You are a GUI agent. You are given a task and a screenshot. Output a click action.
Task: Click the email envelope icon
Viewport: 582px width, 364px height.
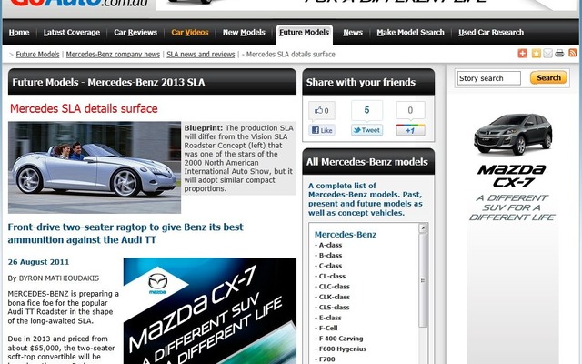pyautogui.click(x=547, y=54)
